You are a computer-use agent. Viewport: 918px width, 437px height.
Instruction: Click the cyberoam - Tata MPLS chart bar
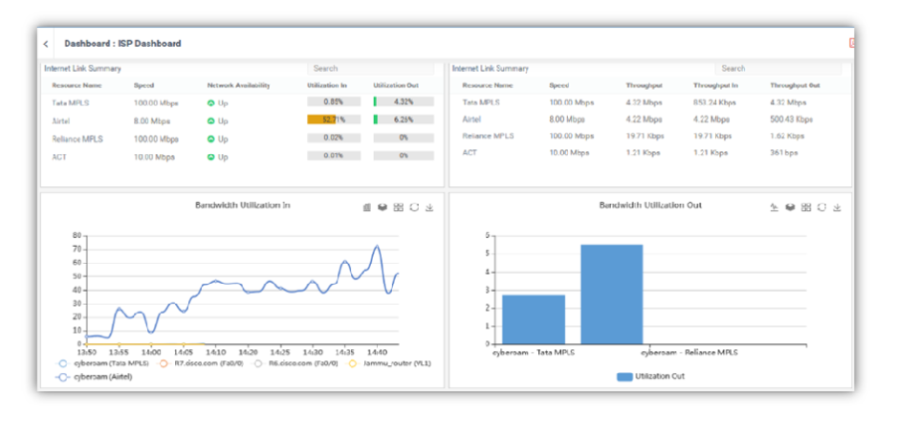[x=534, y=319]
